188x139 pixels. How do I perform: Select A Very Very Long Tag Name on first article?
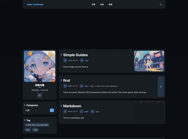click(x=106, y=86)
